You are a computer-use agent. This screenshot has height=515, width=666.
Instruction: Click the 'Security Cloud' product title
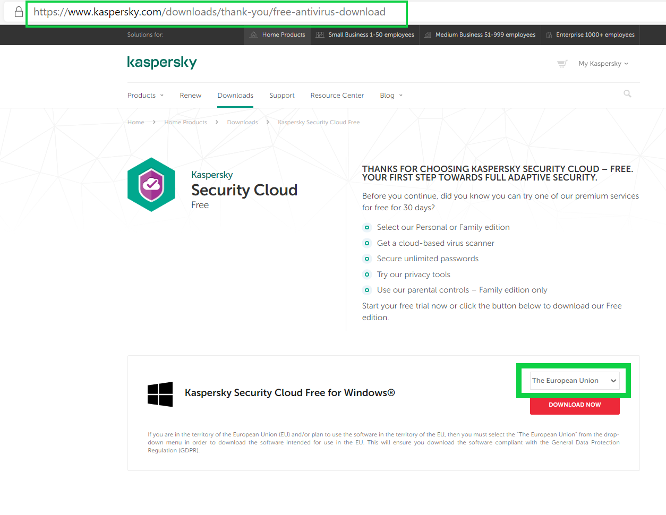click(x=244, y=190)
